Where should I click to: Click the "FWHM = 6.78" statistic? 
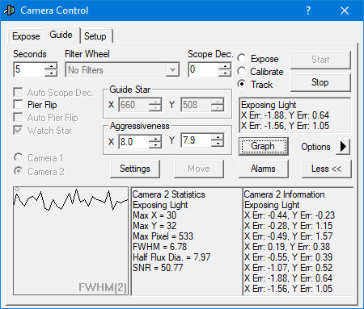159,247
